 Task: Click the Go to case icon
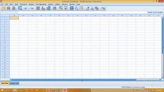(38, 8)
